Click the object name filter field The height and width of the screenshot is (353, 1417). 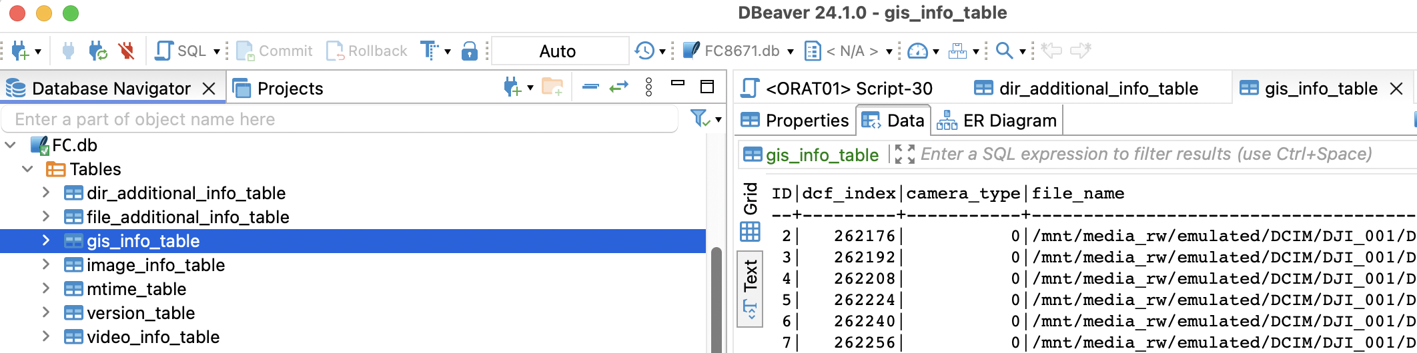click(x=340, y=119)
